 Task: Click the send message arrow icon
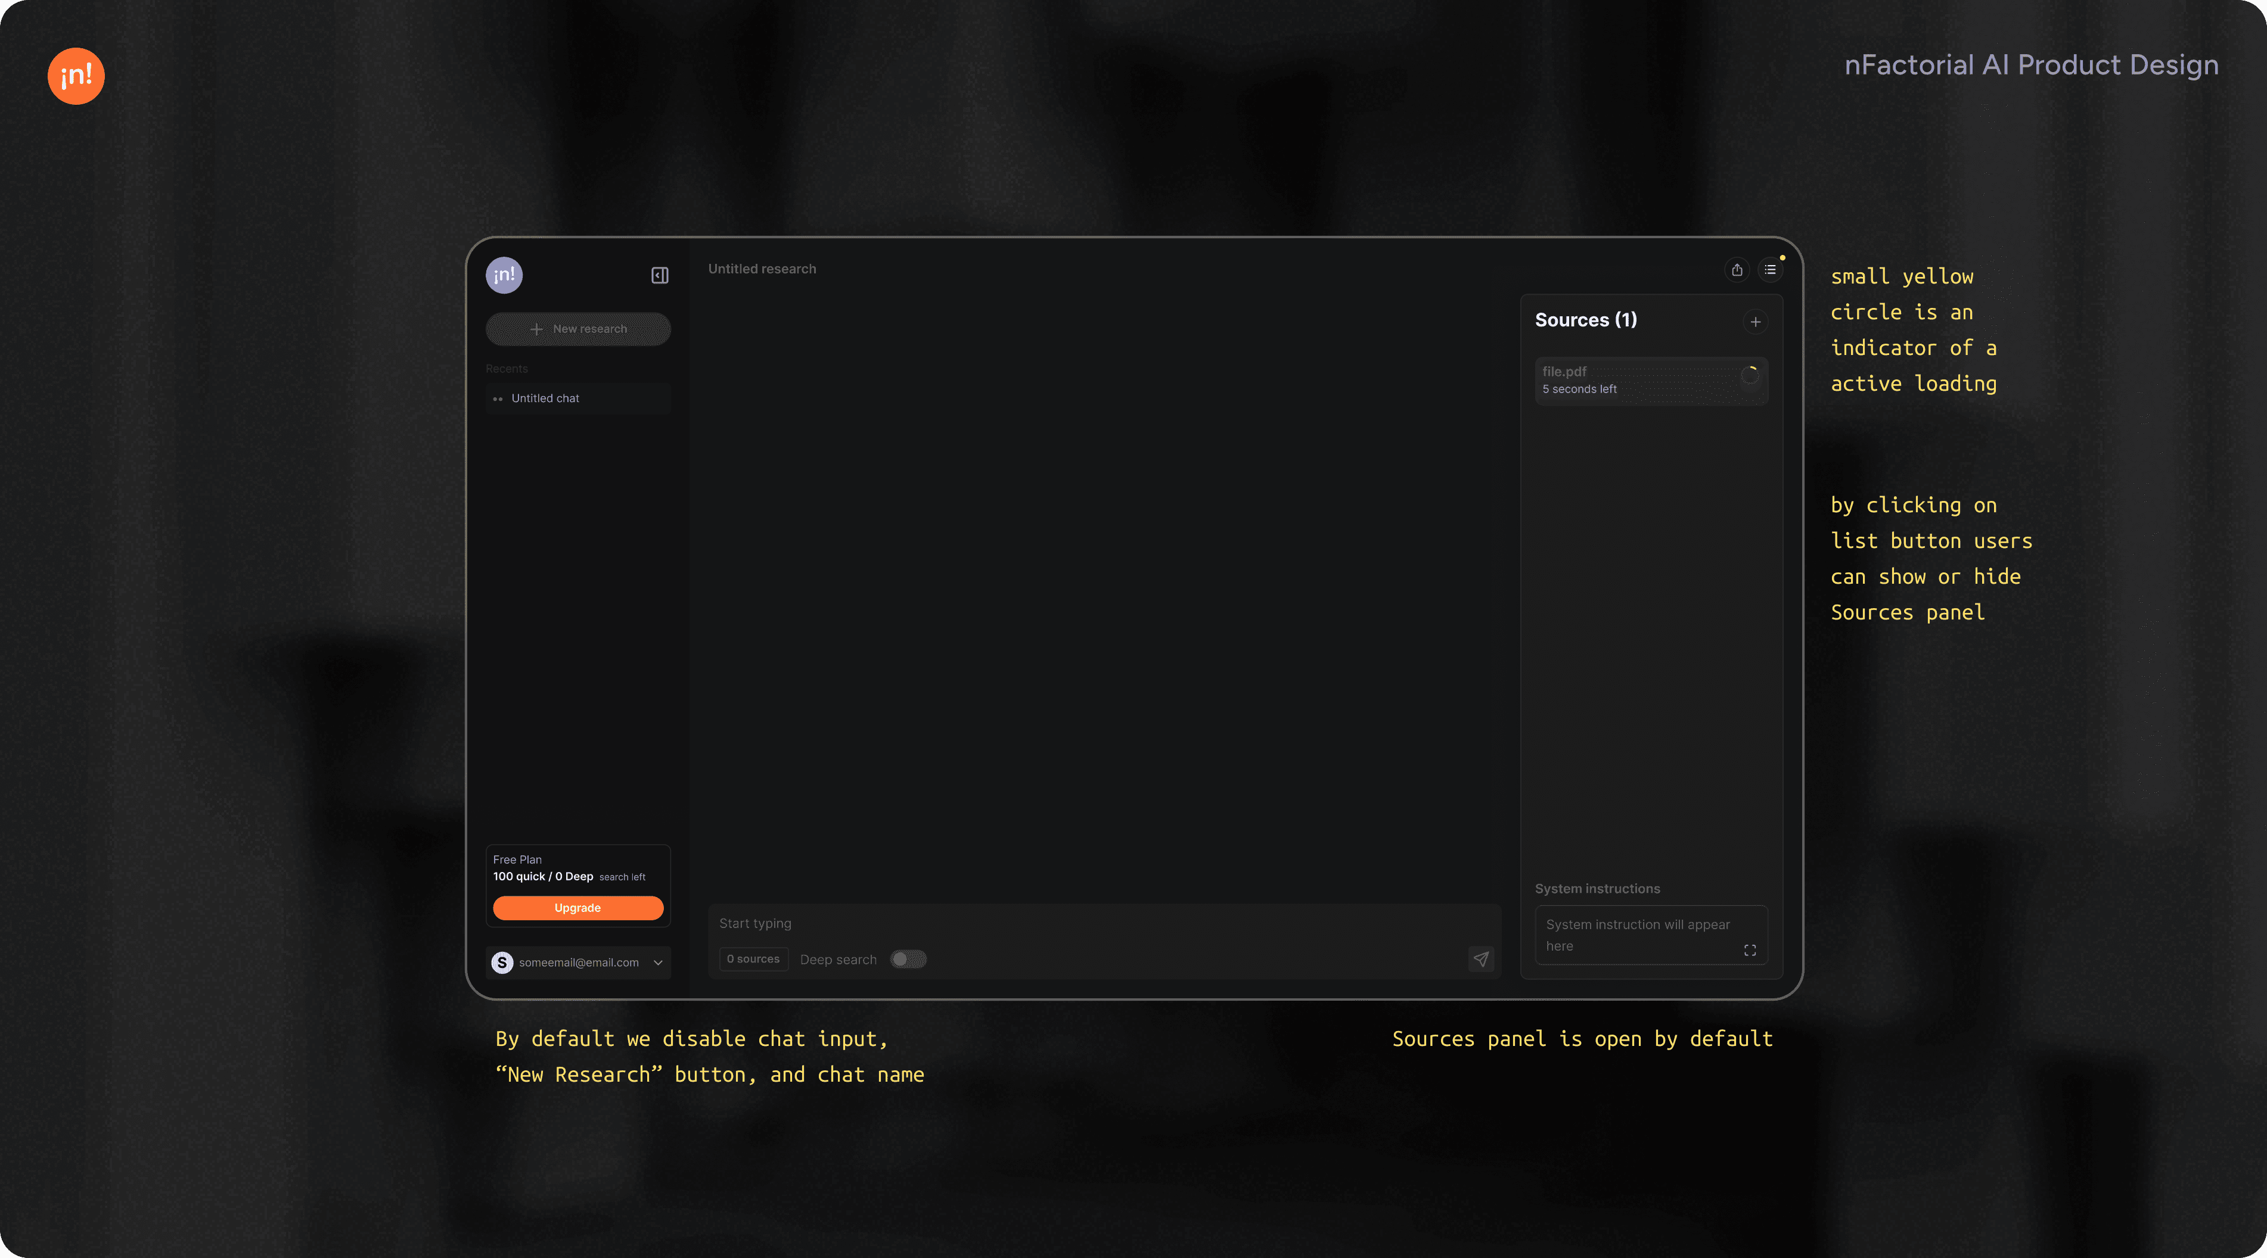click(1481, 959)
